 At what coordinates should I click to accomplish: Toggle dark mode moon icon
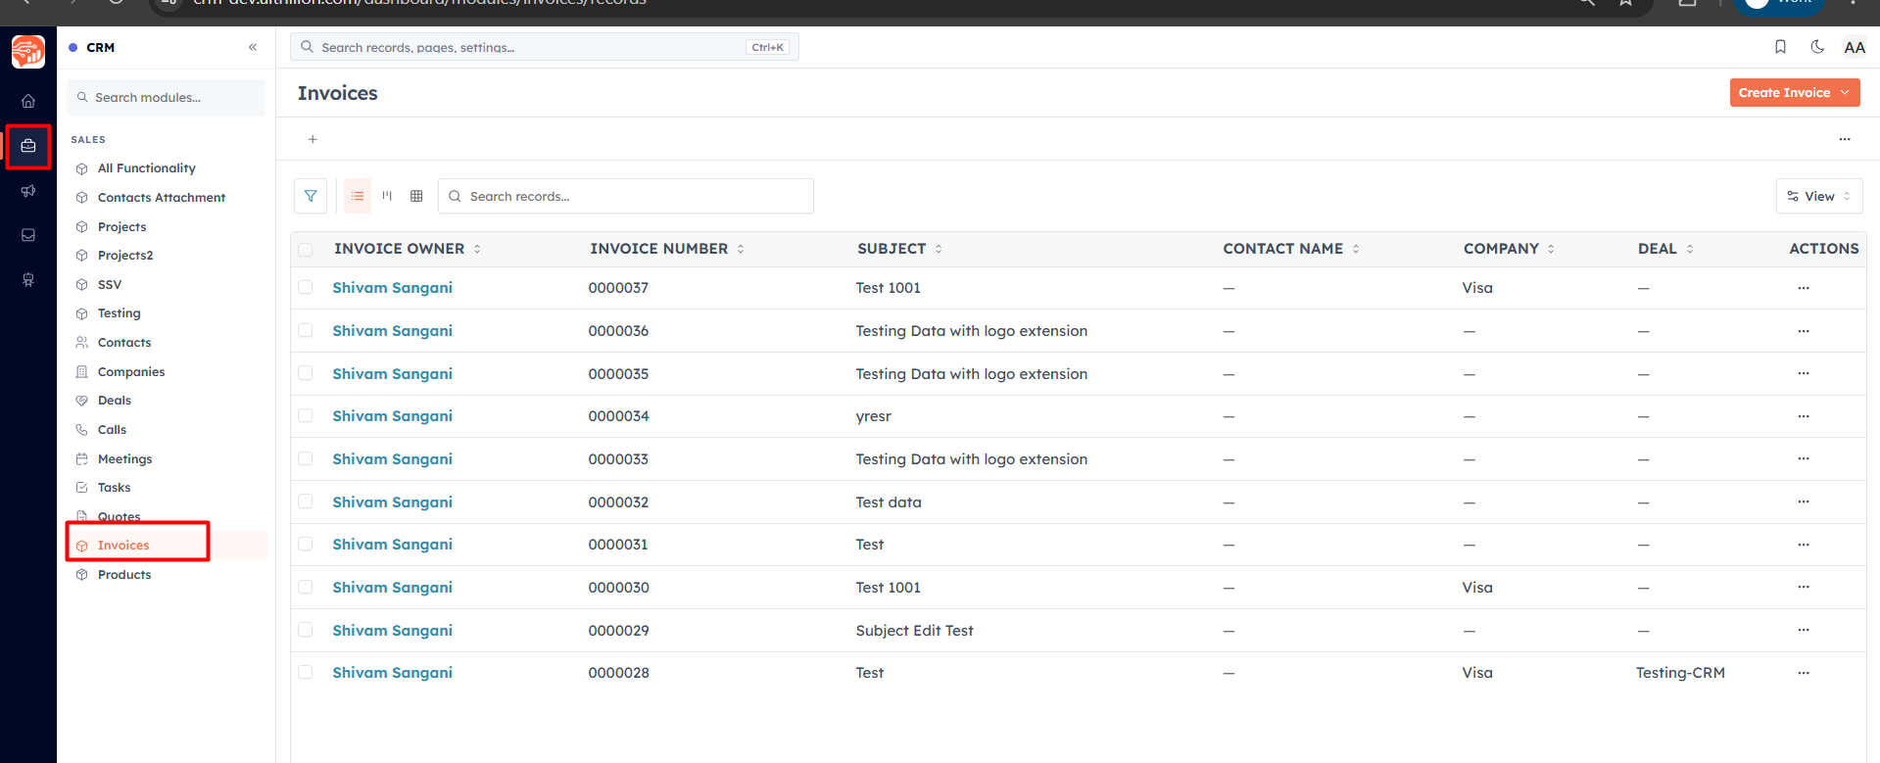click(x=1817, y=47)
